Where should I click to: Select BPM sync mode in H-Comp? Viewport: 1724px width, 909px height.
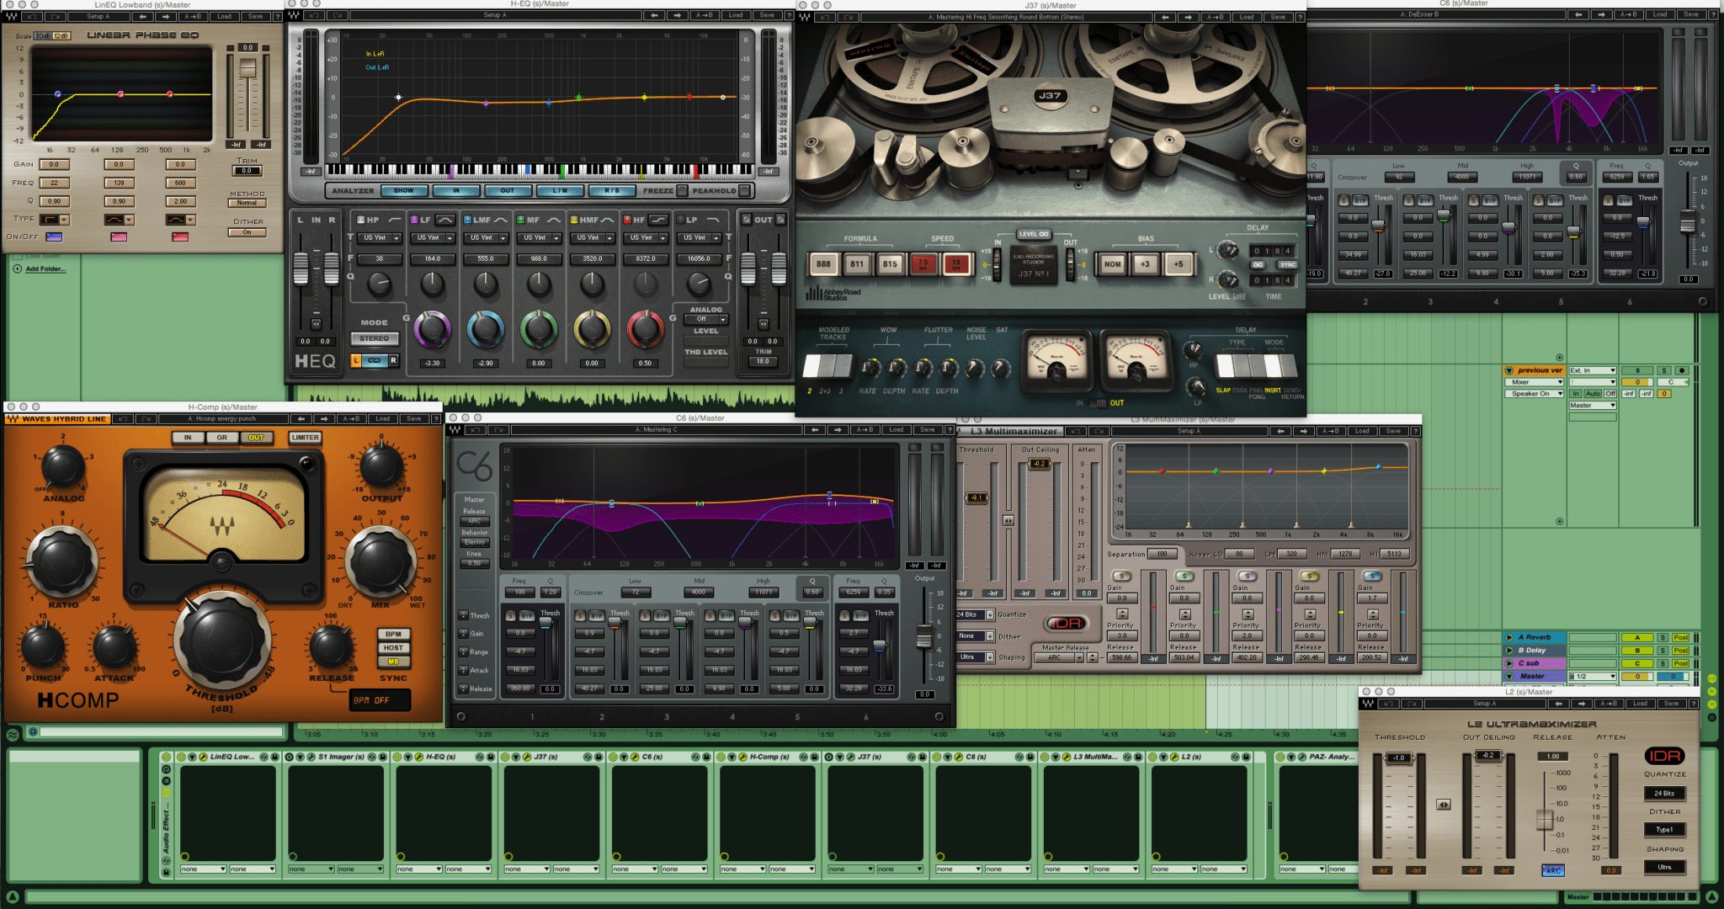tap(393, 634)
